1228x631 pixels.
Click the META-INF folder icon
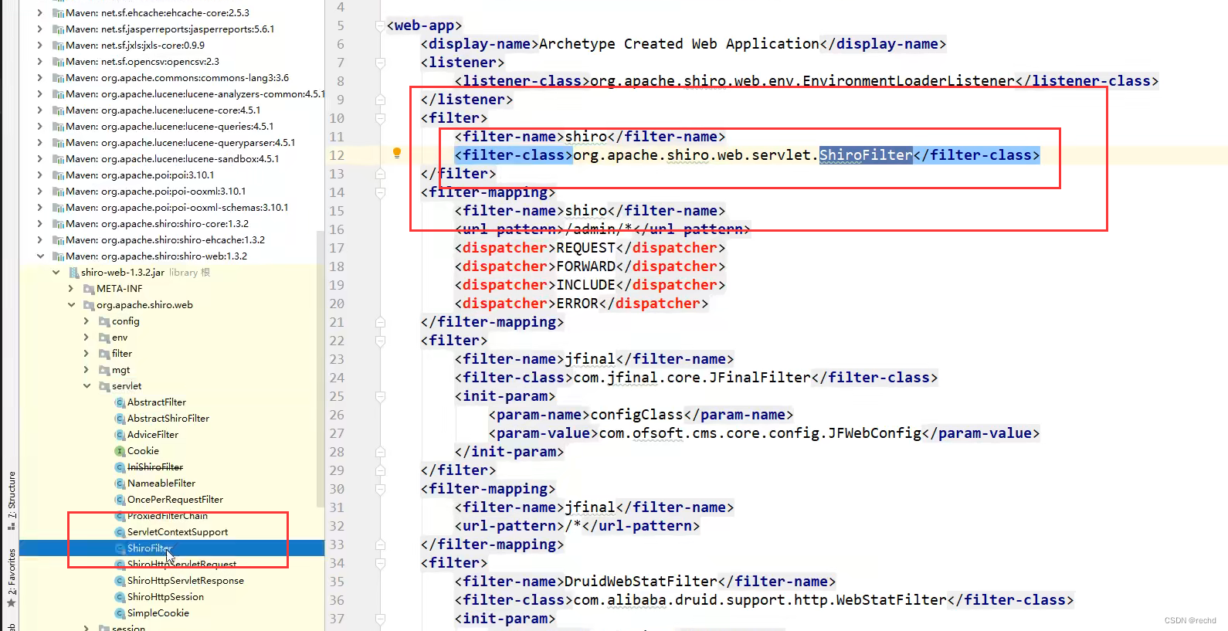(x=89, y=289)
